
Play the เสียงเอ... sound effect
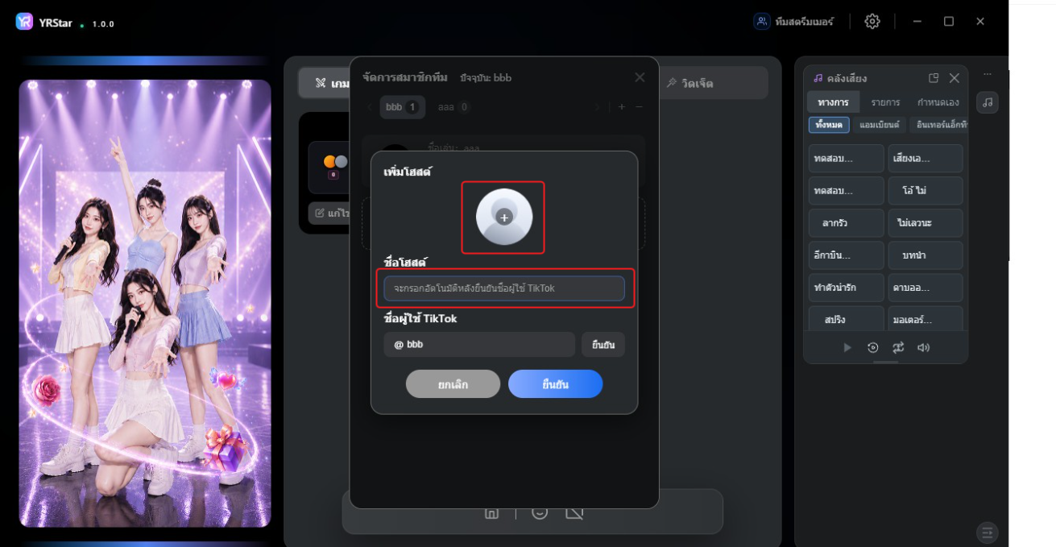[925, 159]
